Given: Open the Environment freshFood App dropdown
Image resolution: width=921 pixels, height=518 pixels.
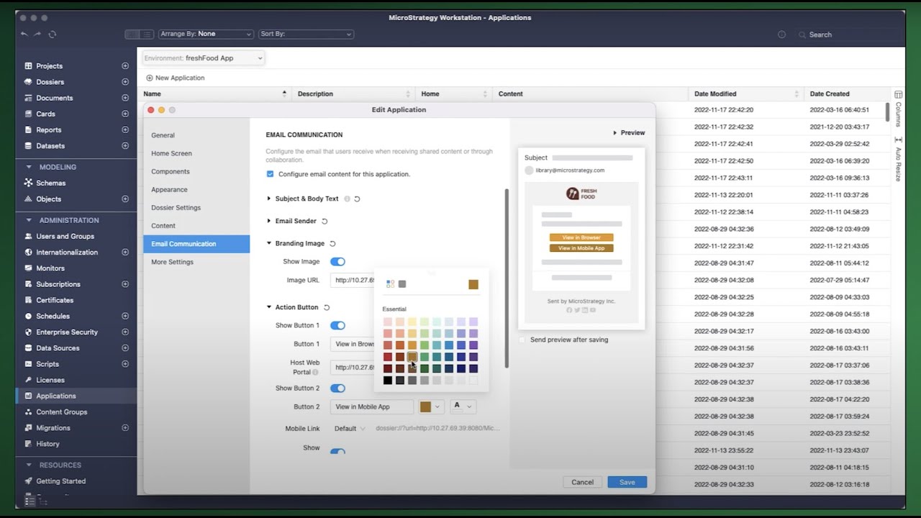Looking at the screenshot, I should [204, 58].
